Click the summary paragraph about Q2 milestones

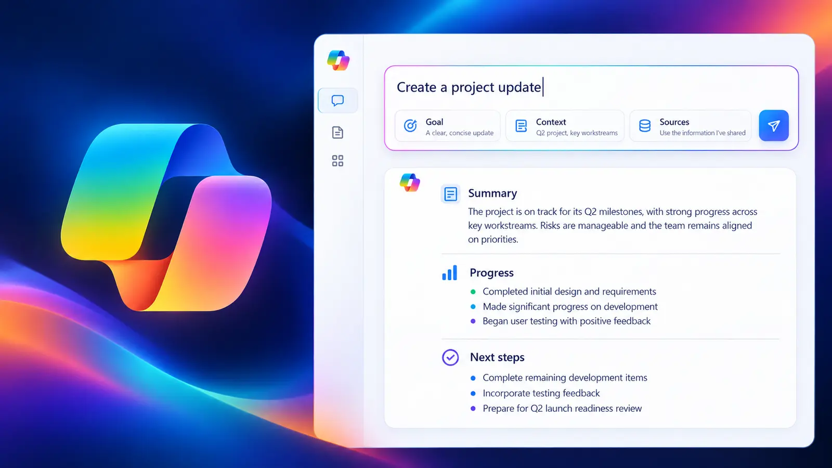click(x=613, y=226)
